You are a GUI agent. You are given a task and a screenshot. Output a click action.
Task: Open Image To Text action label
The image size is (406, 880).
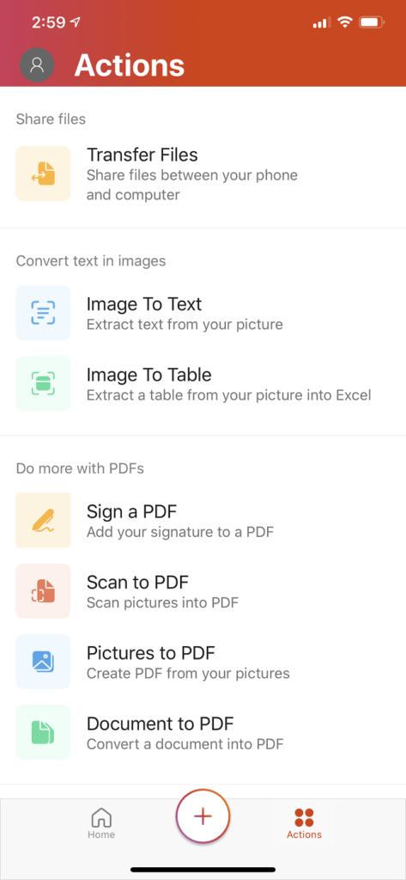tap(144, 304)
